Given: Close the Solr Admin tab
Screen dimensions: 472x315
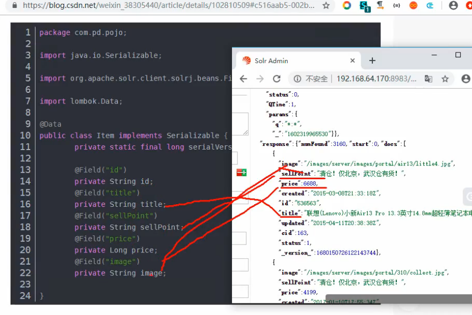Looking at the screenshot, I should tap(352, 60).
